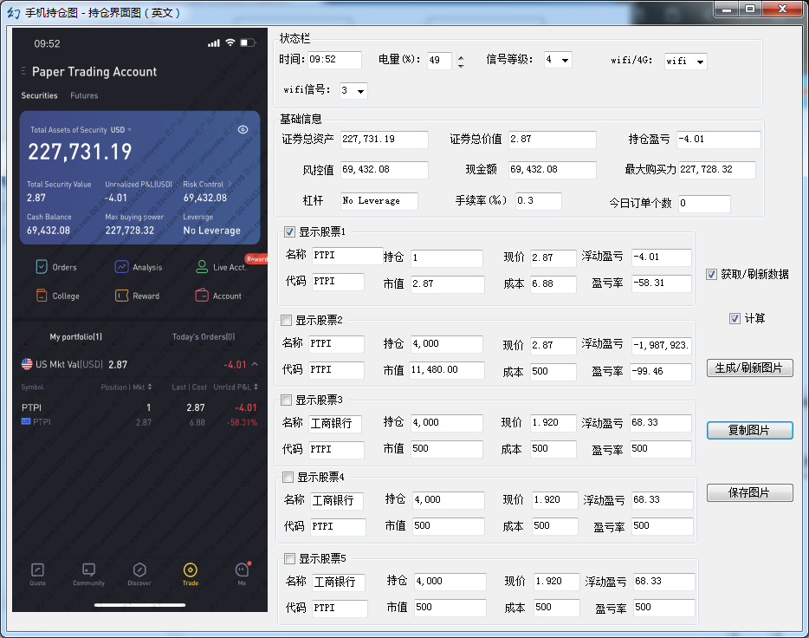The height and width of the screenshot is (638, 809).
Task: Toggle the eye icon hiding total assets
Action: click(243, 130)
